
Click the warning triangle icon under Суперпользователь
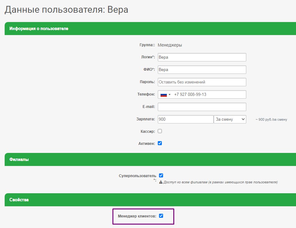coord(161,182)
